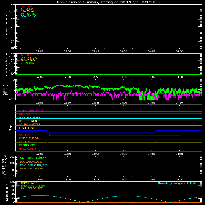The width and height of the screenshot is (205, 205).
Task: Select the ATTENUATOR_STATE flag label
Action: [x=31, y=111]
